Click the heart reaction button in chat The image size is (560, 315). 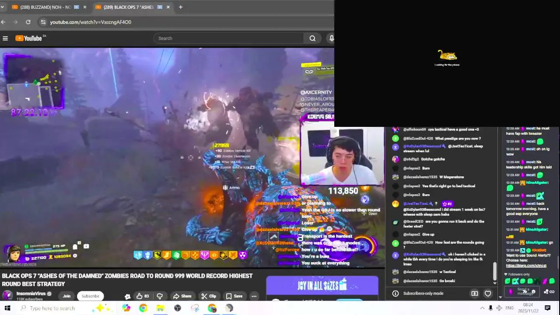pyautogui.click(x=488, y=294)
